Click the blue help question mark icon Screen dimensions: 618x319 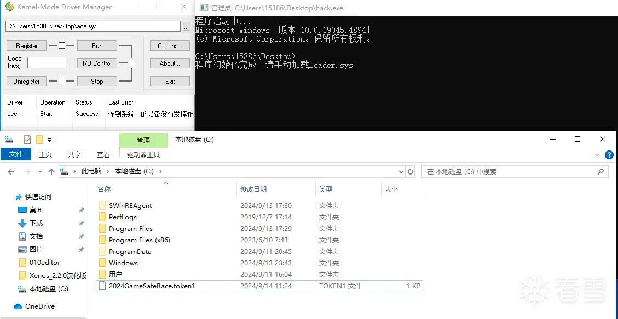(x=609, y=155)
